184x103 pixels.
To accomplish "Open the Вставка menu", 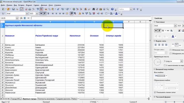I will 21,5.
